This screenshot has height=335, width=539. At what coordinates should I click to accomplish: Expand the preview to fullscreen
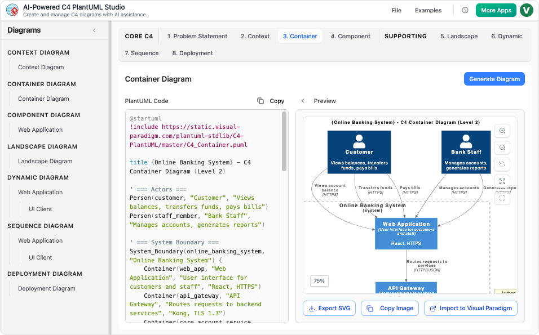tap(502, 181)
